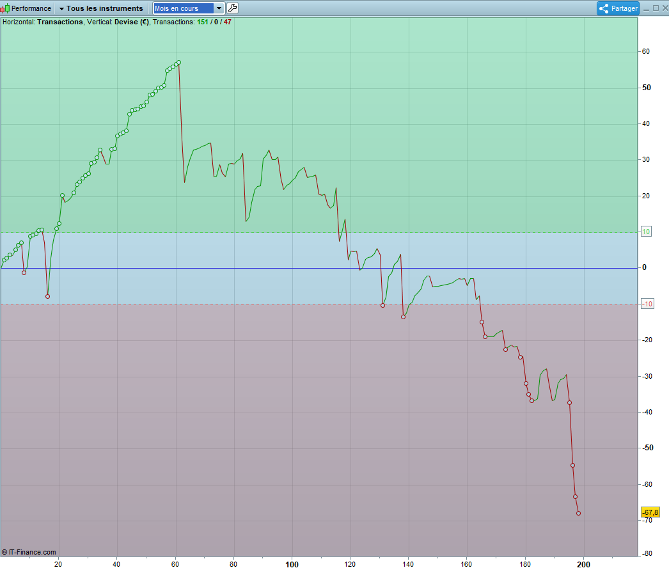Maximize the Performance window

[x=656, y=8]
